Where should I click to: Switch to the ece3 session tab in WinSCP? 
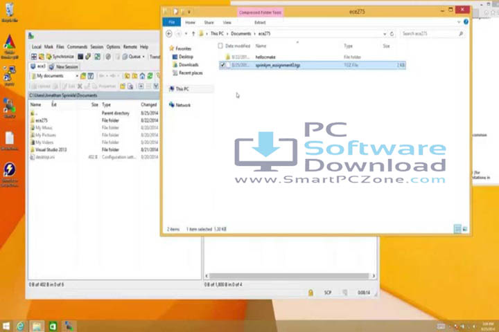coord(38,66)
